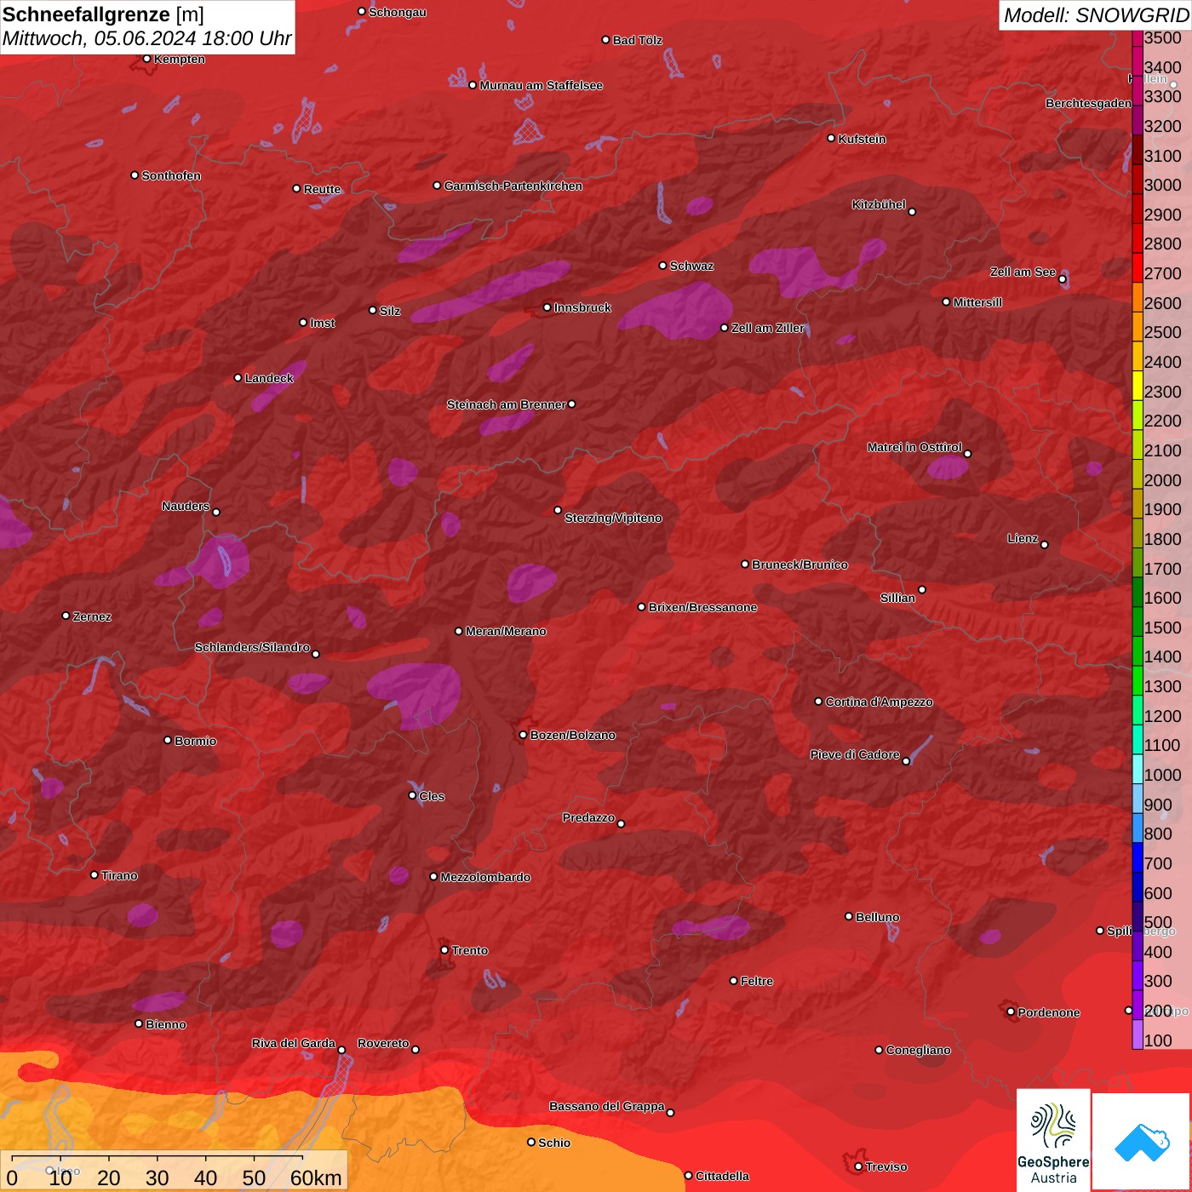Click the date Mittwoch, 05.06.2024 18:00 Uhr
This screenshot has width=1192, height=1192.
[x=146, y=38]
